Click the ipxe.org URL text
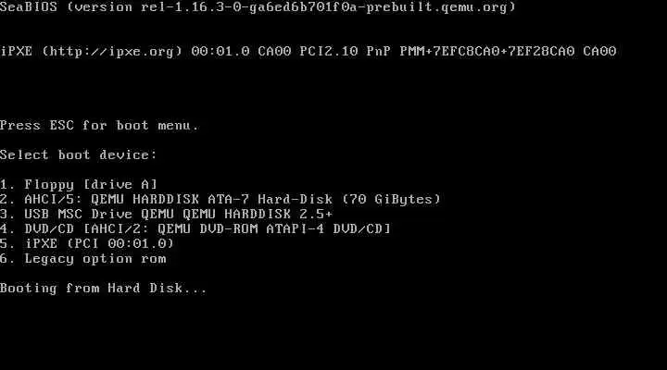This screenshot has width=667, height=370. point(113,52)
